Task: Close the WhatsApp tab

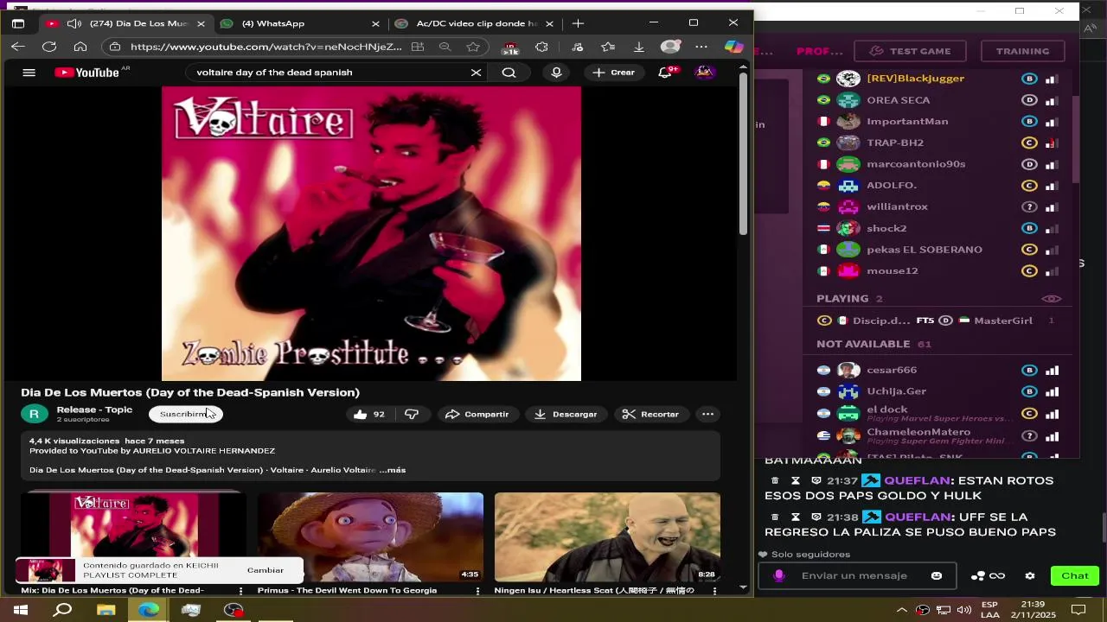Action: (x=375, y=23)
